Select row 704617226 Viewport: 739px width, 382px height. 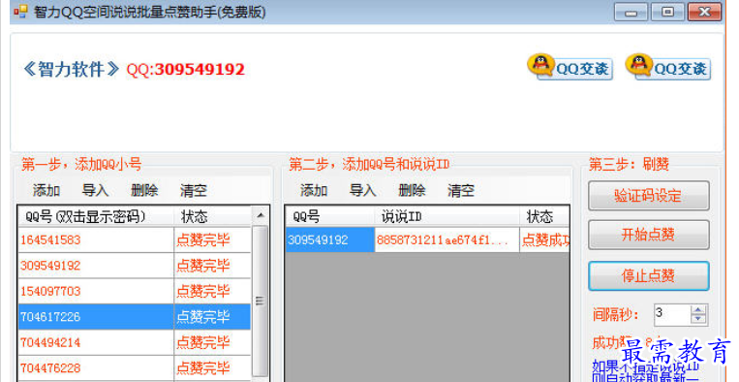coord(135,316)
